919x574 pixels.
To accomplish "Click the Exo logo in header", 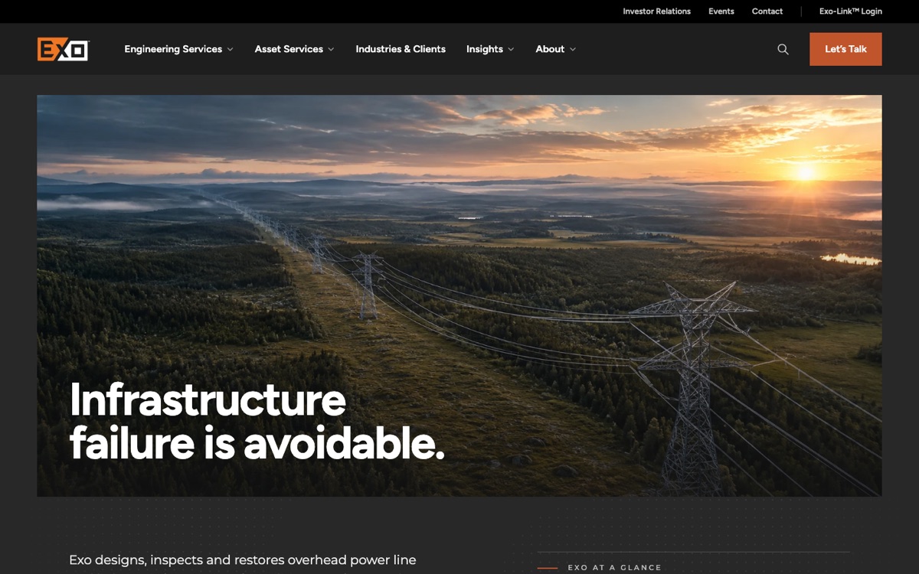I will 63,49.
